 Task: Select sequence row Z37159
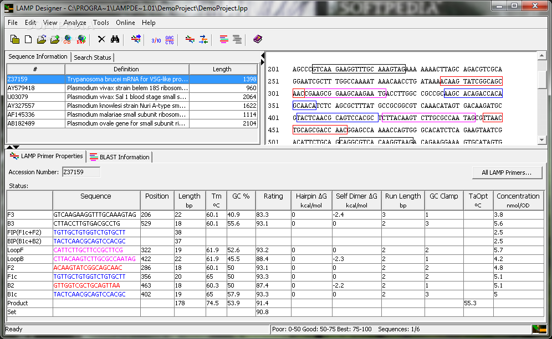132,80
